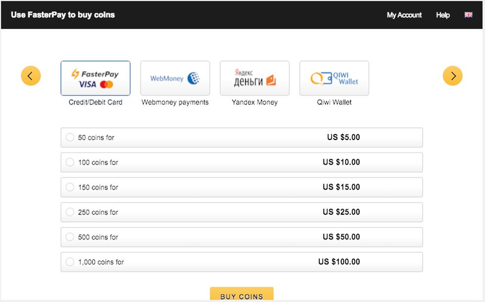The height and width of the screenshot is (302, 485).
Task: Click the US $10.00 price
Action: (x=341, y=162)
